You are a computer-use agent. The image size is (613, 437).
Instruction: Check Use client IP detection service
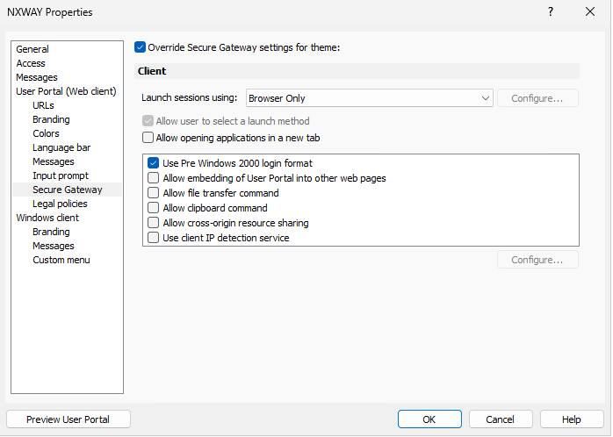click(x=153, y=238)
